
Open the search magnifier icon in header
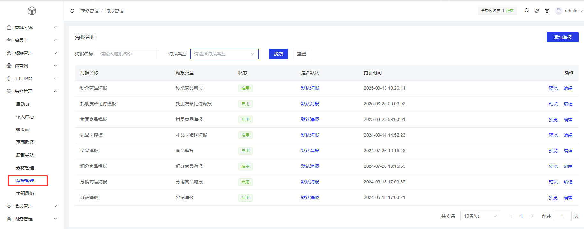pyautogui.click(x=526, y=11)
